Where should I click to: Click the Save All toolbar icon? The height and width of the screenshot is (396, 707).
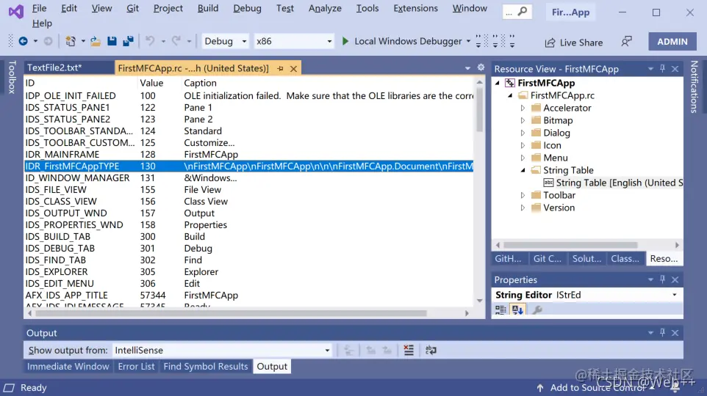click(x=129, y=41)
